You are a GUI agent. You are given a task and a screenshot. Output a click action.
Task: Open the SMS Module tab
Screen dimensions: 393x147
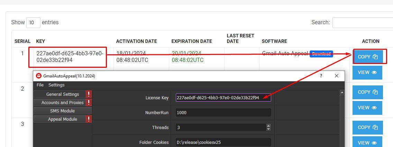tap(62, 111)
